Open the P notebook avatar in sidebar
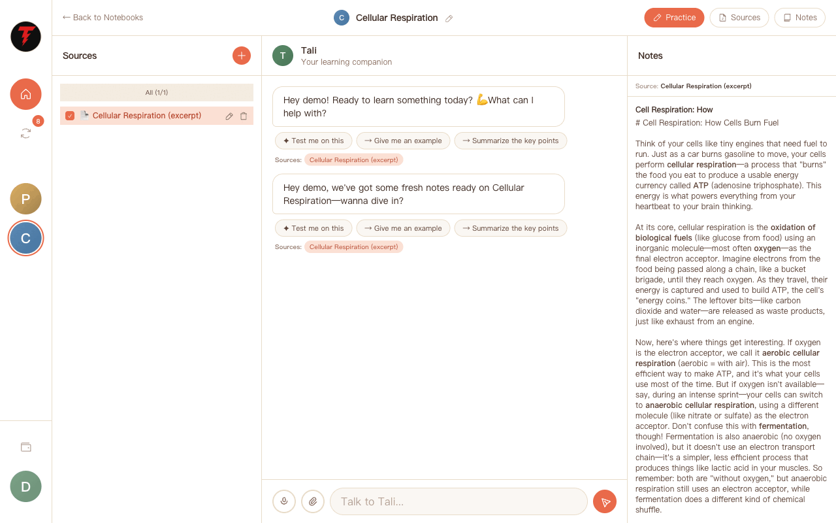Screen dimensions: 836x523 [25, 199]
